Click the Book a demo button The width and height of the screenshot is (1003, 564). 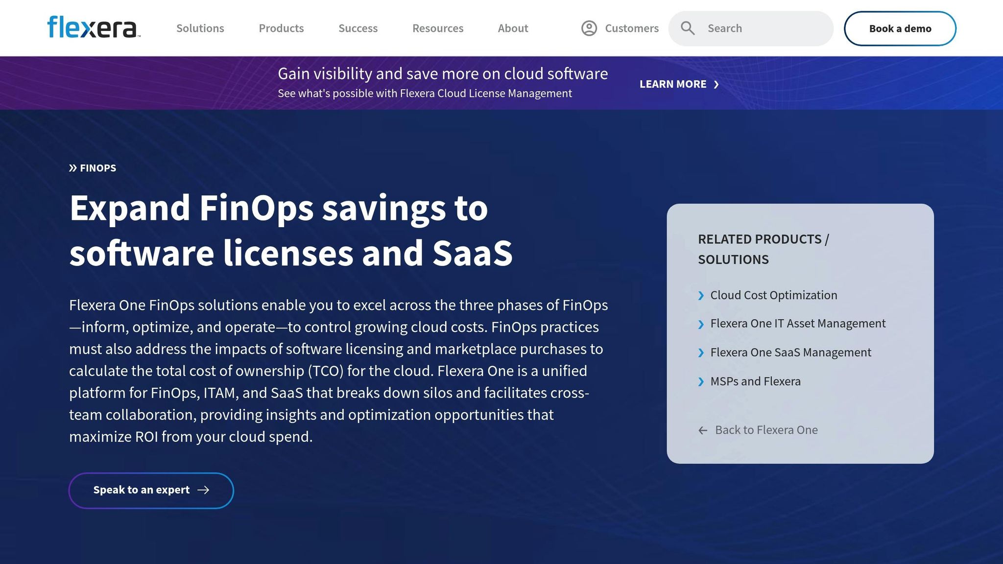tap(900, 28)
